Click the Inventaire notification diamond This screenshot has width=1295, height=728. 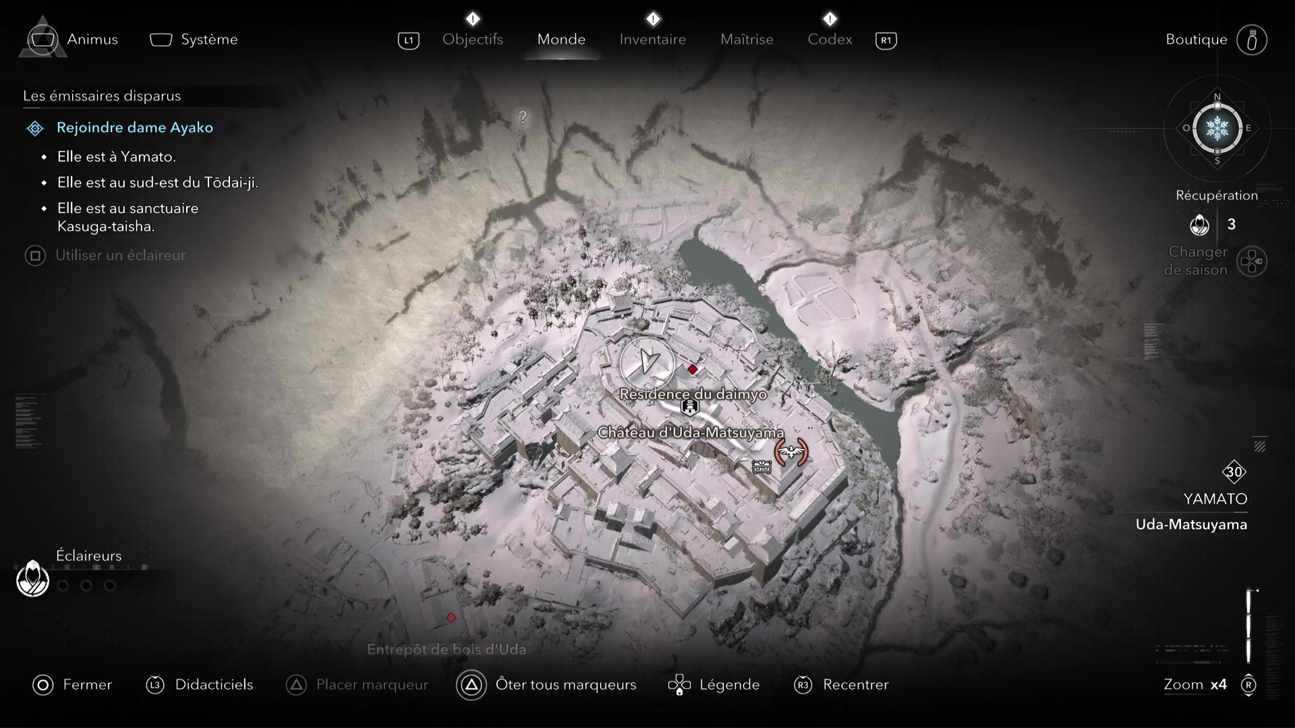coord(653,18)
